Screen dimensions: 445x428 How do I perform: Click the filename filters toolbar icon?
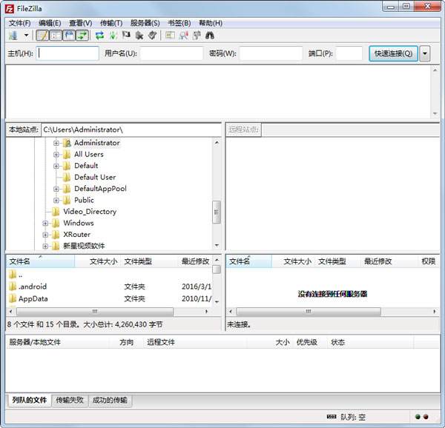click(170, 35)
